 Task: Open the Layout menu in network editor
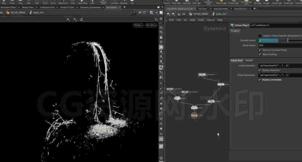pos(210,20)
